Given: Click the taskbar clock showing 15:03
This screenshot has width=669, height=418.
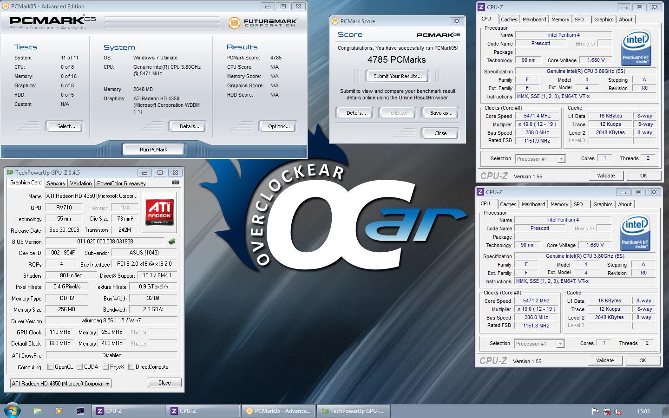Looking at the screenshot, I should (x=643, y=411).
